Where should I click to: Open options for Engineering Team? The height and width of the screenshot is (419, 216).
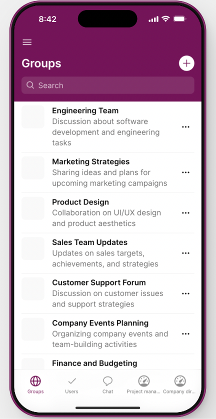point(185,126)
